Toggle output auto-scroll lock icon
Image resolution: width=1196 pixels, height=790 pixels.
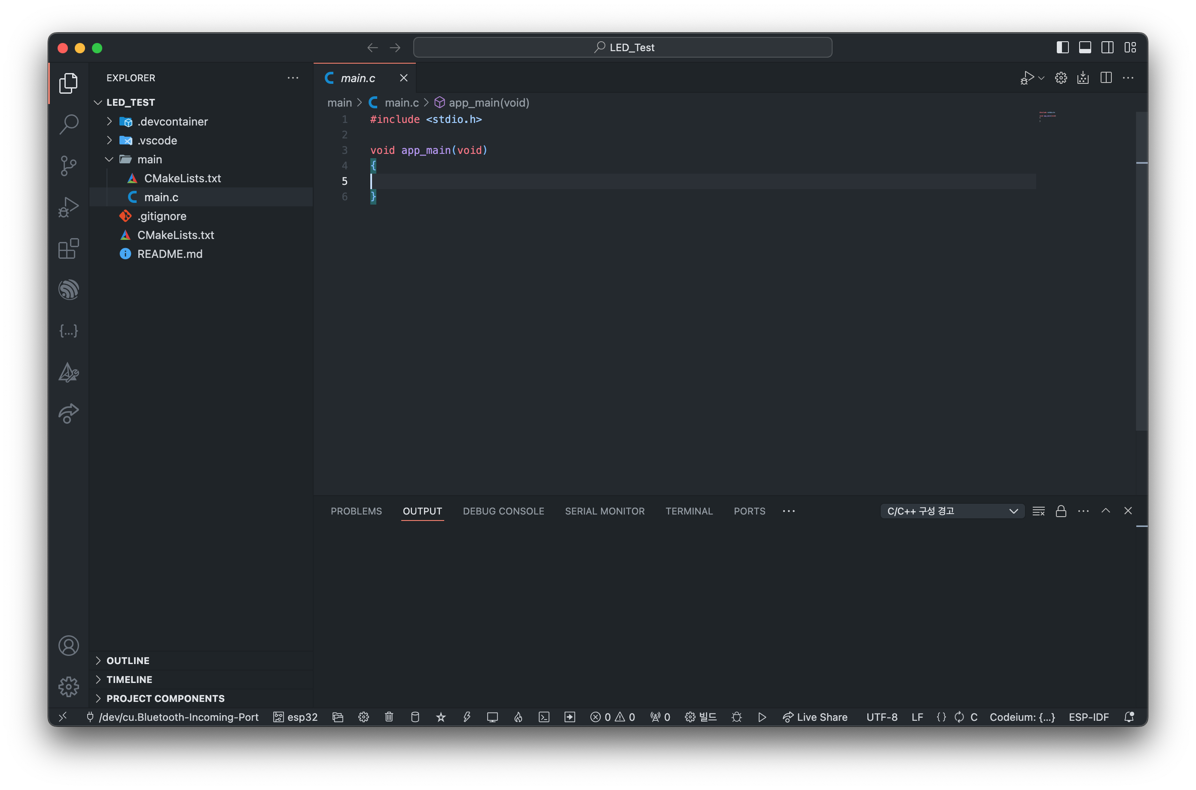pyautogui.click(x=1061, y=511)
